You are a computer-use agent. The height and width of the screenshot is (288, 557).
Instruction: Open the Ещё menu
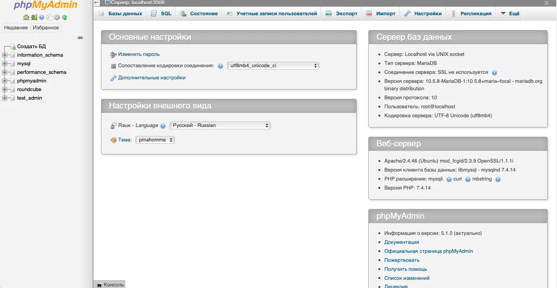(x=510, y=13)
